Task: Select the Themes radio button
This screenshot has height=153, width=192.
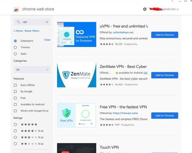Action: tap(15, 47)
